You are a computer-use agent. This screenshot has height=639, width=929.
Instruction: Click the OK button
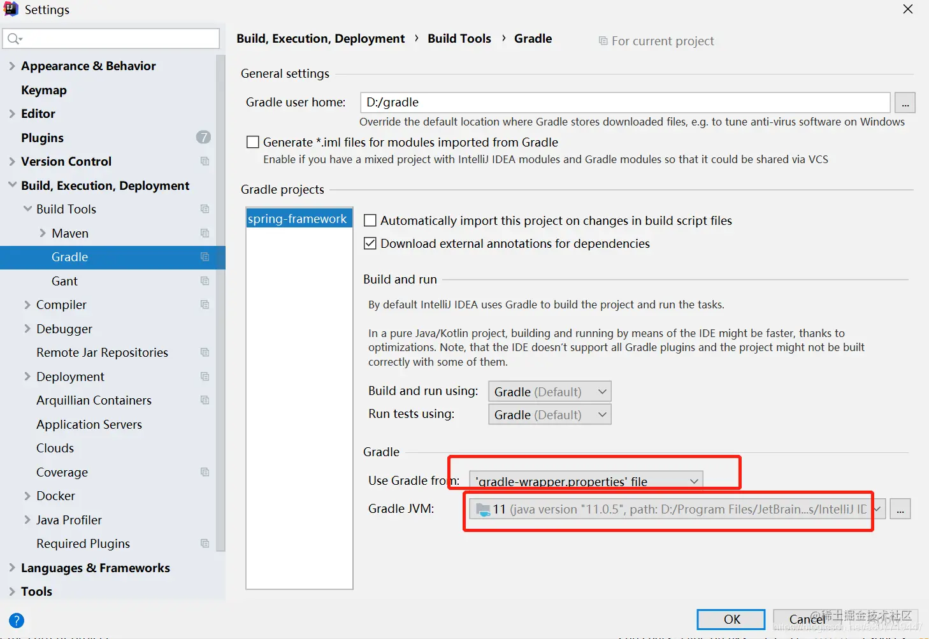731,619
